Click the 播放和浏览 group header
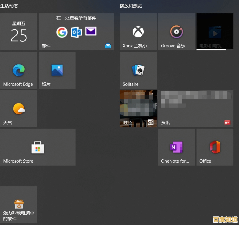Image resolution: width=239 pixels, height=225 pixels. (x=131, y=6)
